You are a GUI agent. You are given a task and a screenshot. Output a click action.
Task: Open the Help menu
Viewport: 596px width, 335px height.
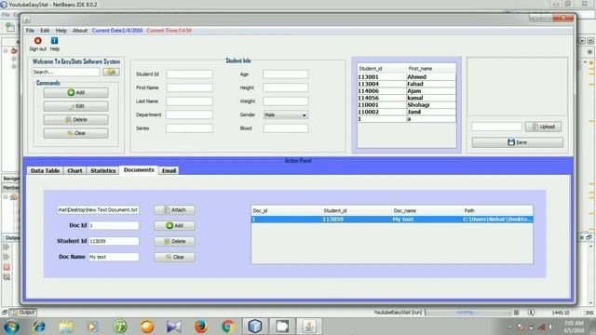coord(61,31)
